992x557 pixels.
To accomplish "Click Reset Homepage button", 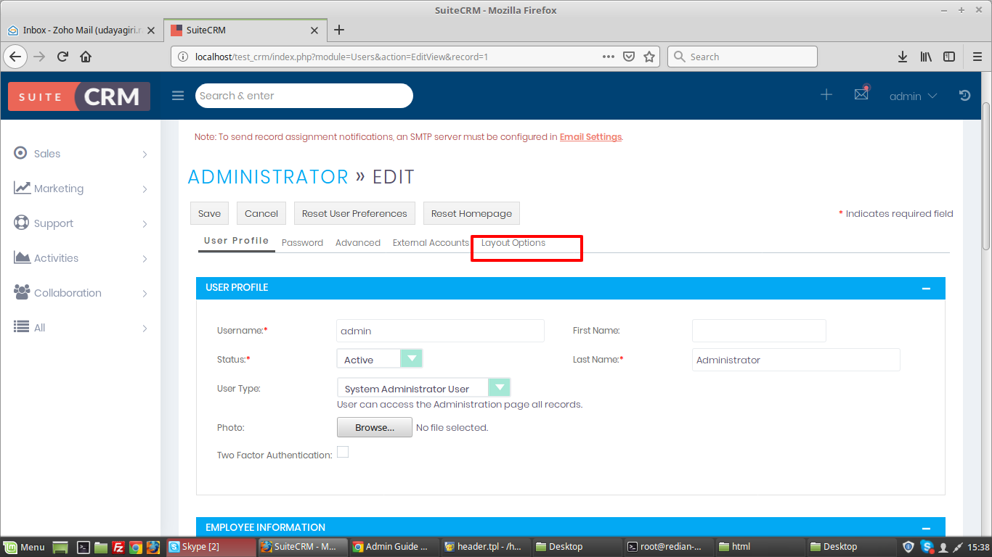I will point(471,213).
